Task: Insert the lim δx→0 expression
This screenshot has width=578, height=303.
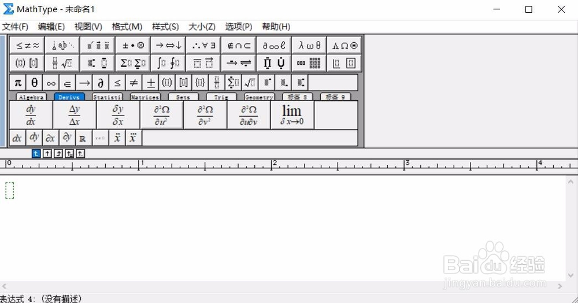Action: 292,115
